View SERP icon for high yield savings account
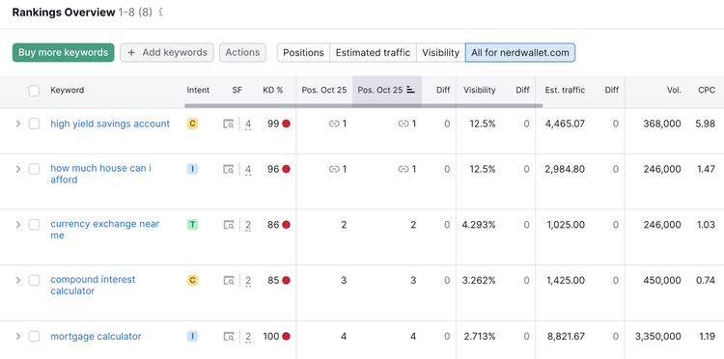Screen dimensions: 724x359 tap(229, 124)
